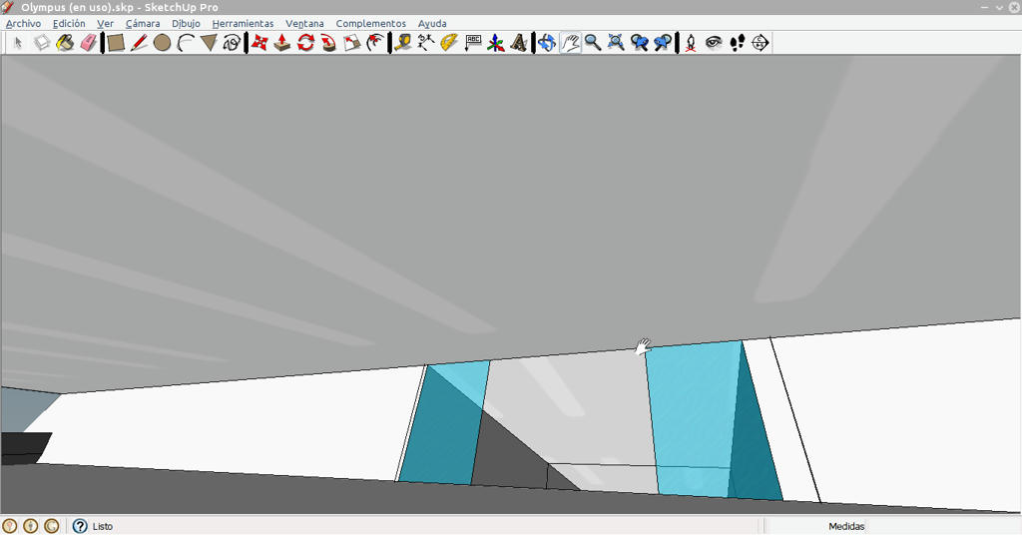Select the ABC Text label tool
The width and height of the screenshot is (1022, 535).
coord(472,43)
